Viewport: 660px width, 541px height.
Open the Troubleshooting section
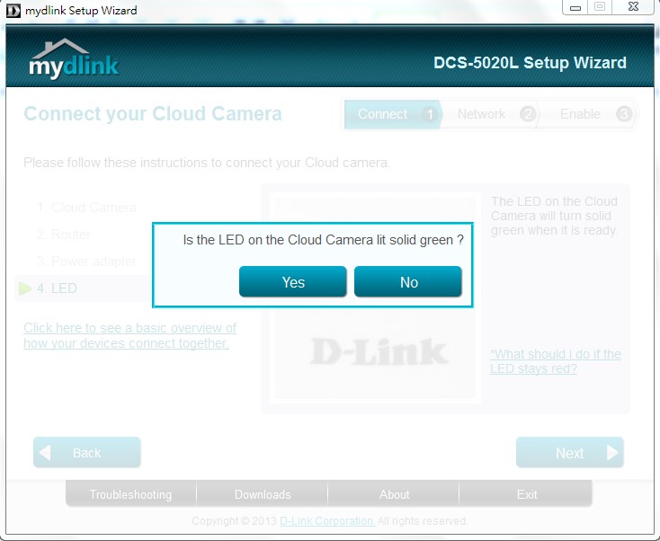(x=131, y=494)
